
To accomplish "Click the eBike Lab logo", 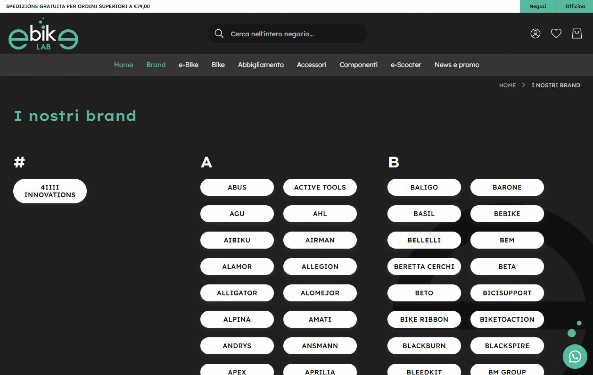I will 43,34.
